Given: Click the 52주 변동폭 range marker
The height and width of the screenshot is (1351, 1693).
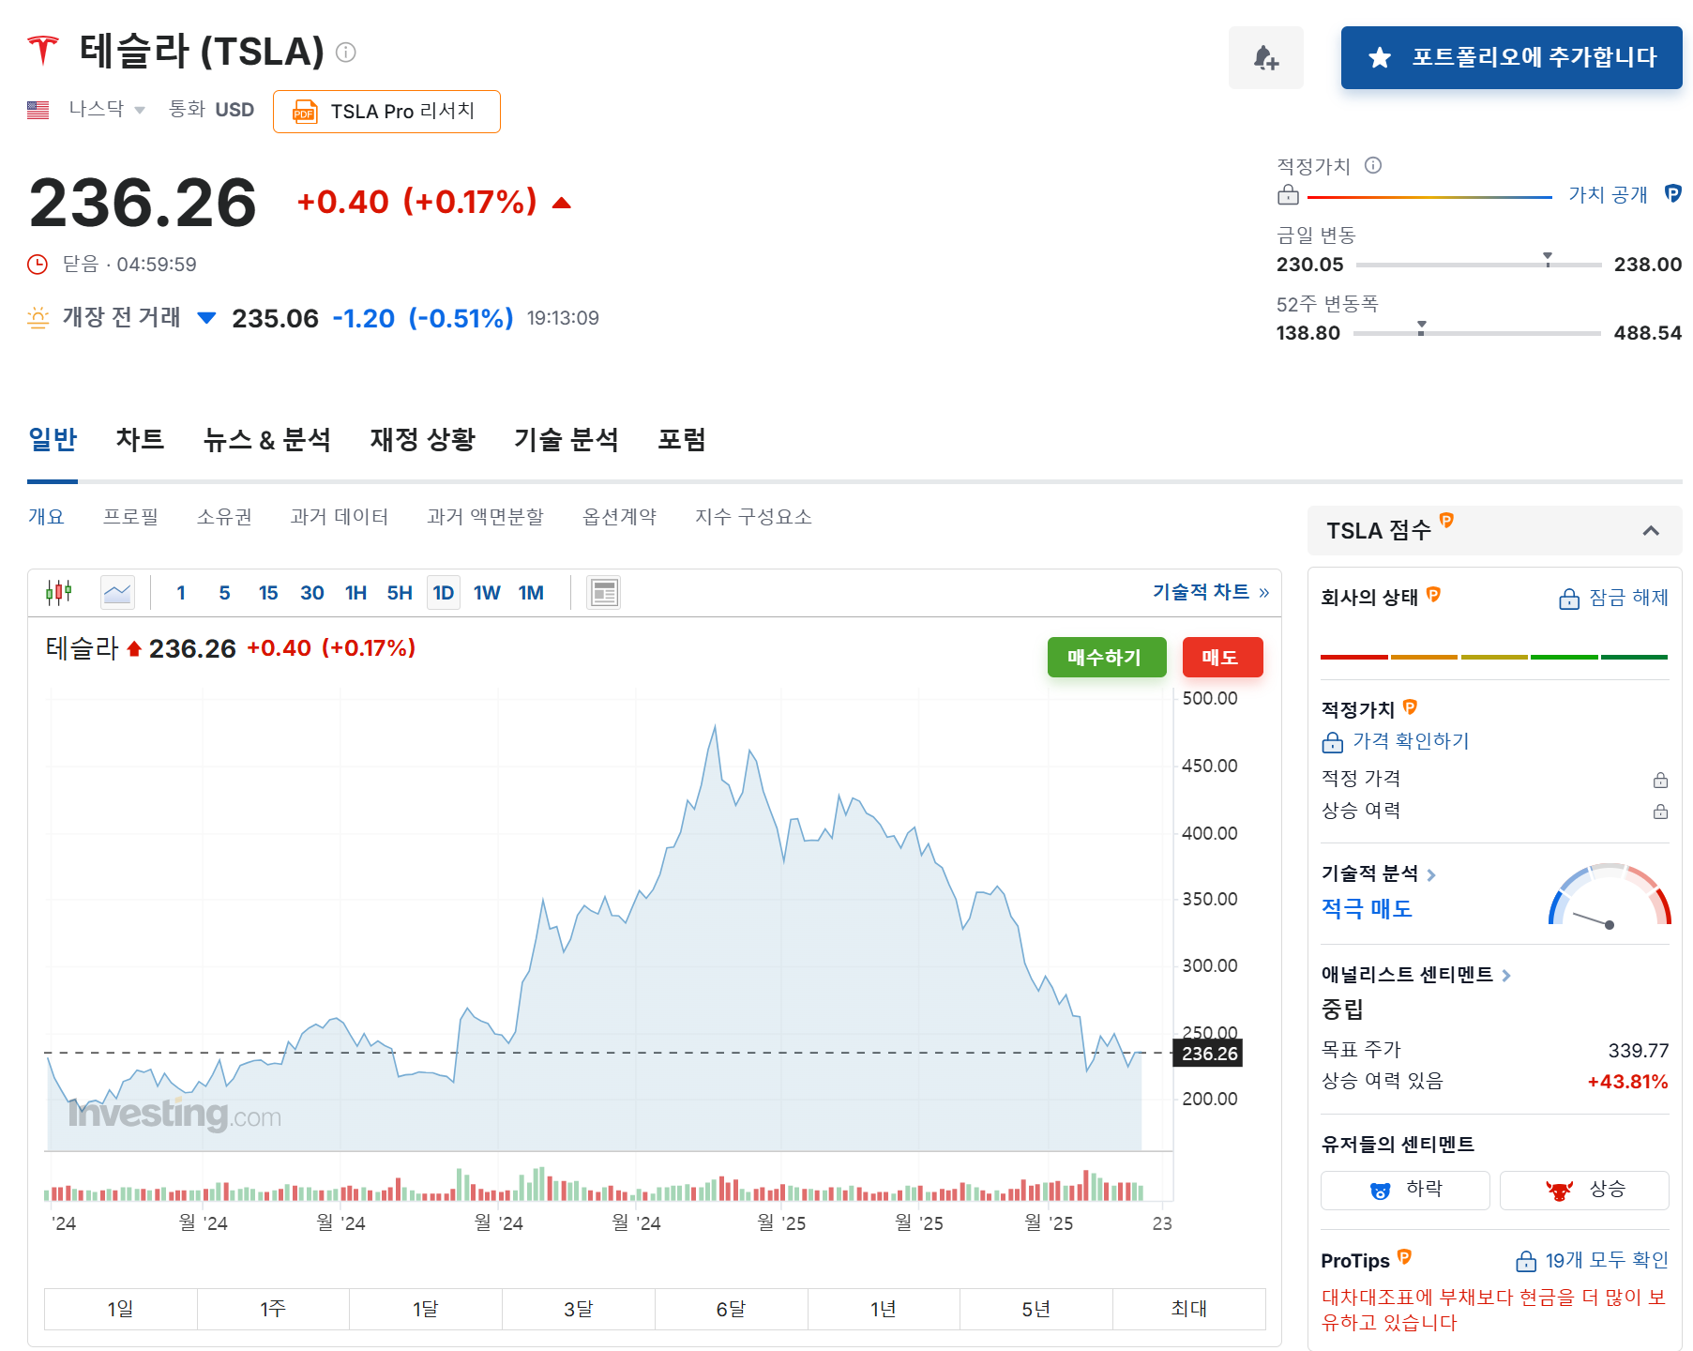Looking at the screenshot, I should point(1422,327).
